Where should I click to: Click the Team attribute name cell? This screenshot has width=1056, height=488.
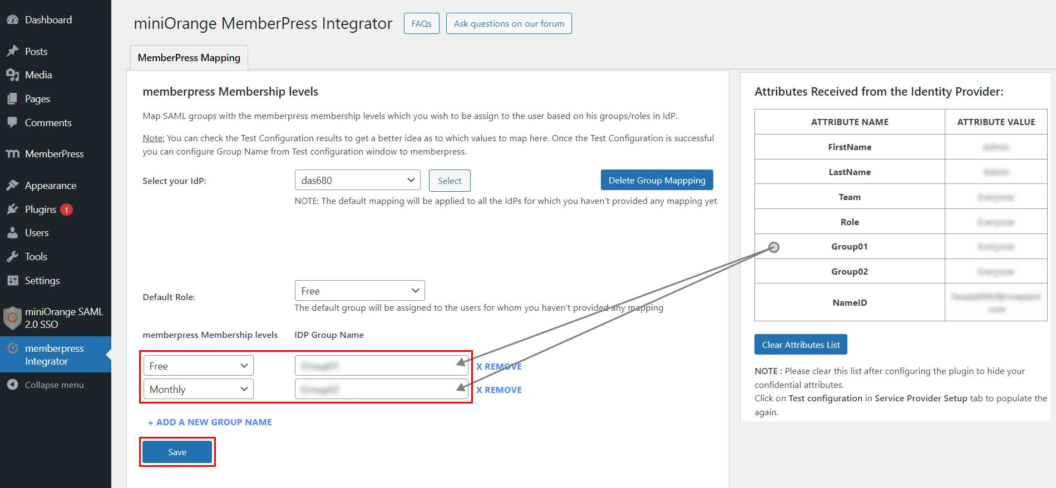[850, 197]
